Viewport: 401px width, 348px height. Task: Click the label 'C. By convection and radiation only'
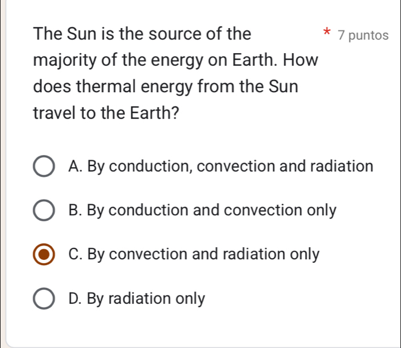coord(193,254)
